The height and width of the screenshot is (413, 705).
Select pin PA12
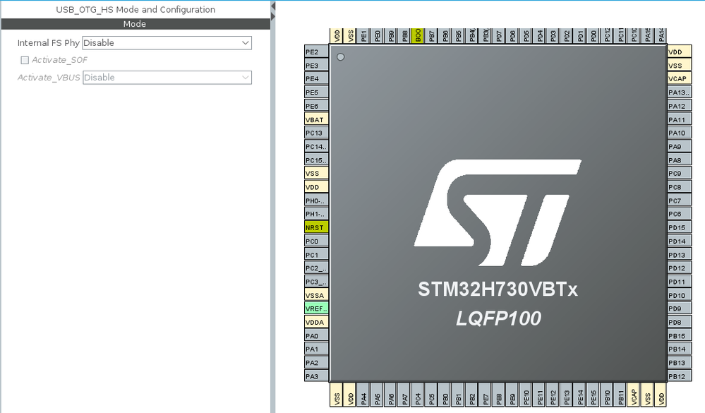[x=680, y=106]
